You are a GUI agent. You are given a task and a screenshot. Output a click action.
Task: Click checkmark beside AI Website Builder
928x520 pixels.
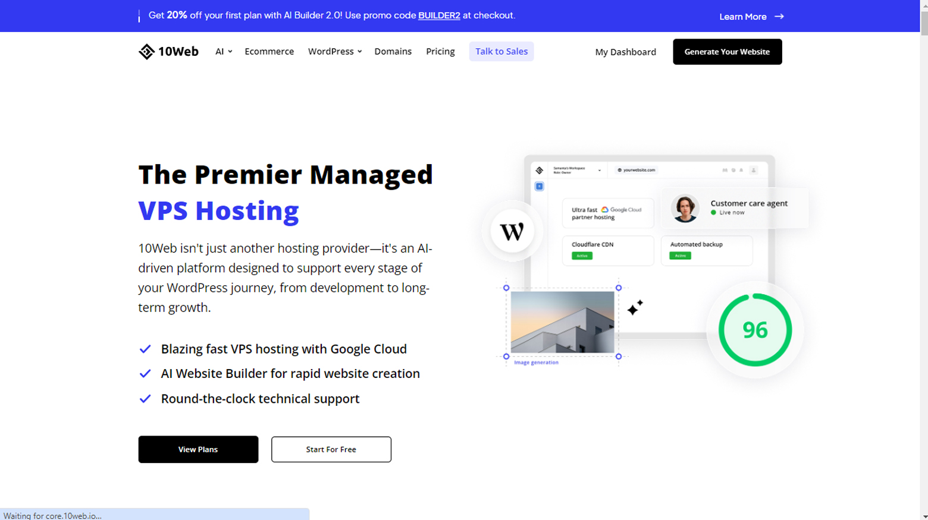coord(145,374)
